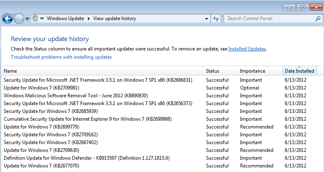Open the recent pages dropdown arrow
Image resolution: width=324 pixels, height=172 pixels.
27,19
